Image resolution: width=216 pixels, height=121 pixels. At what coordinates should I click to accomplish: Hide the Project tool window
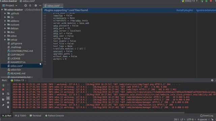(x=40, y=5)
